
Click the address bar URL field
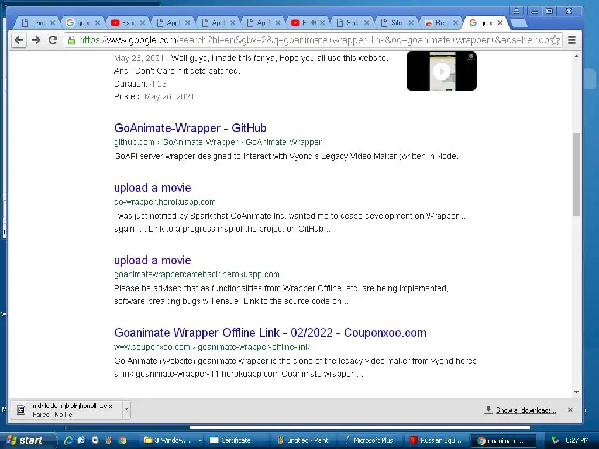pos(314,40)
